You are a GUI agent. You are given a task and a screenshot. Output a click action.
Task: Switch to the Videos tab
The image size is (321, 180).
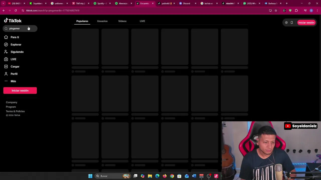(x=122, y=21)
